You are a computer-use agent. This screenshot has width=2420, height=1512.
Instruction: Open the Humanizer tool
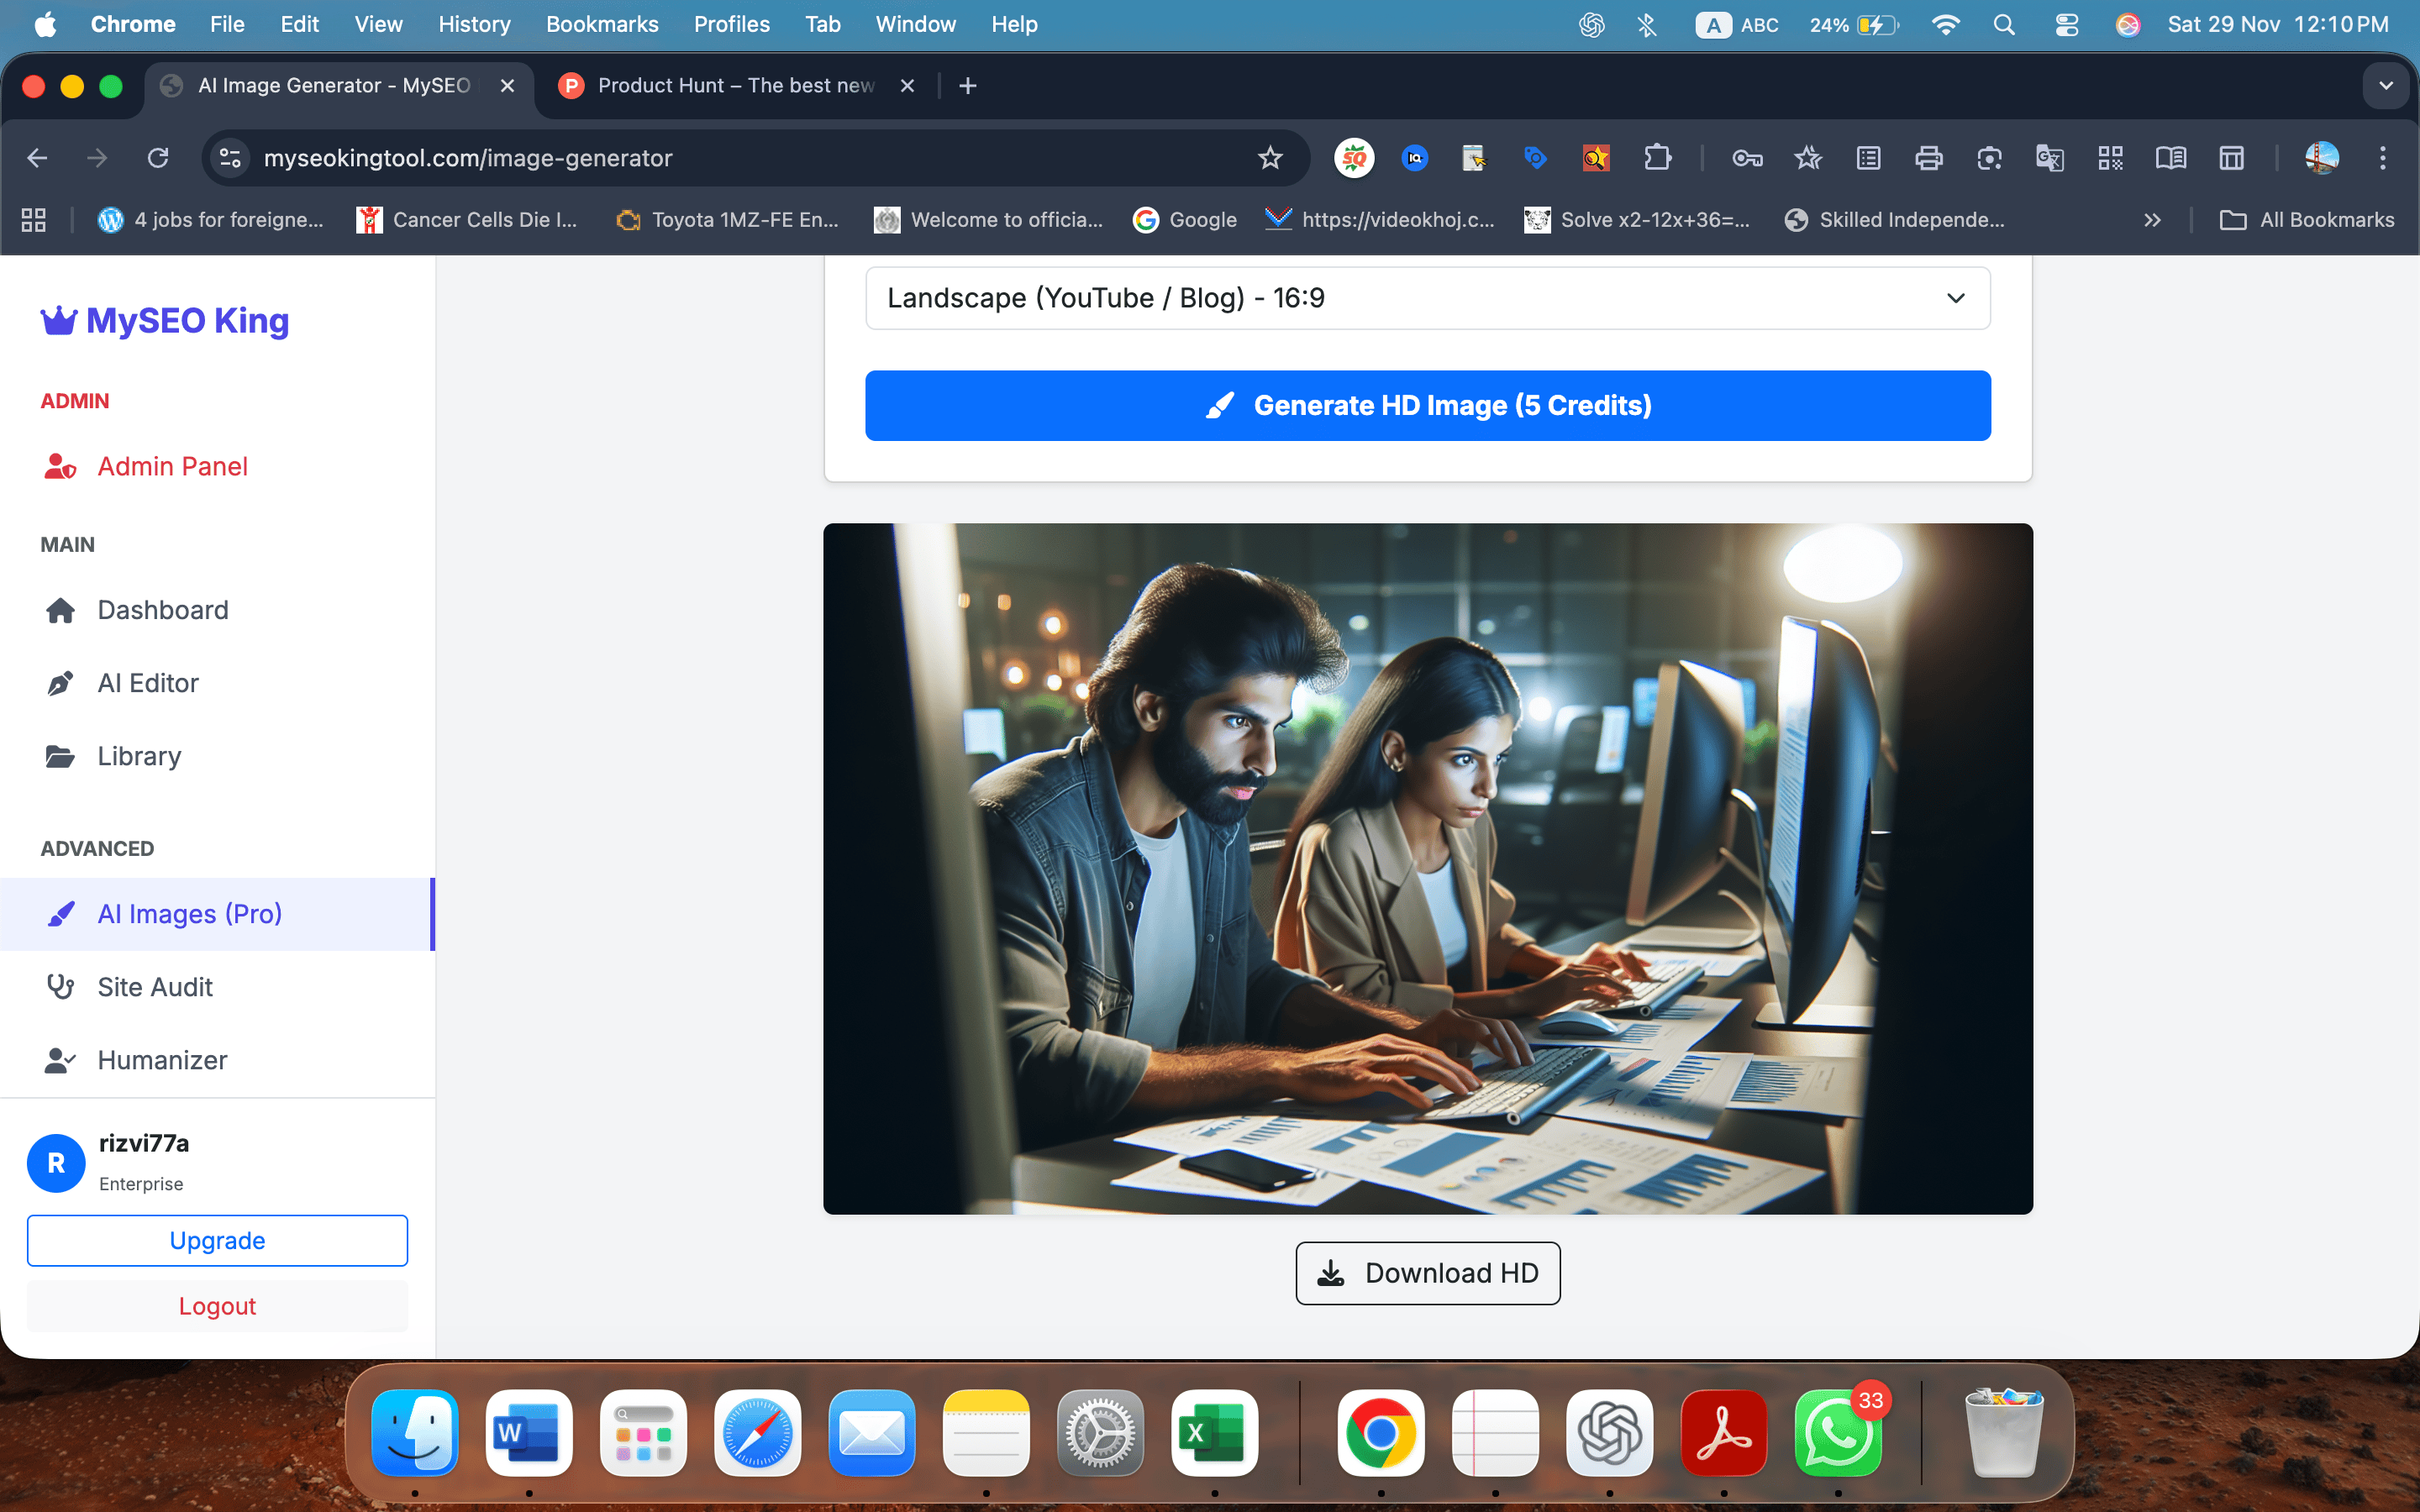point(162,1060)
